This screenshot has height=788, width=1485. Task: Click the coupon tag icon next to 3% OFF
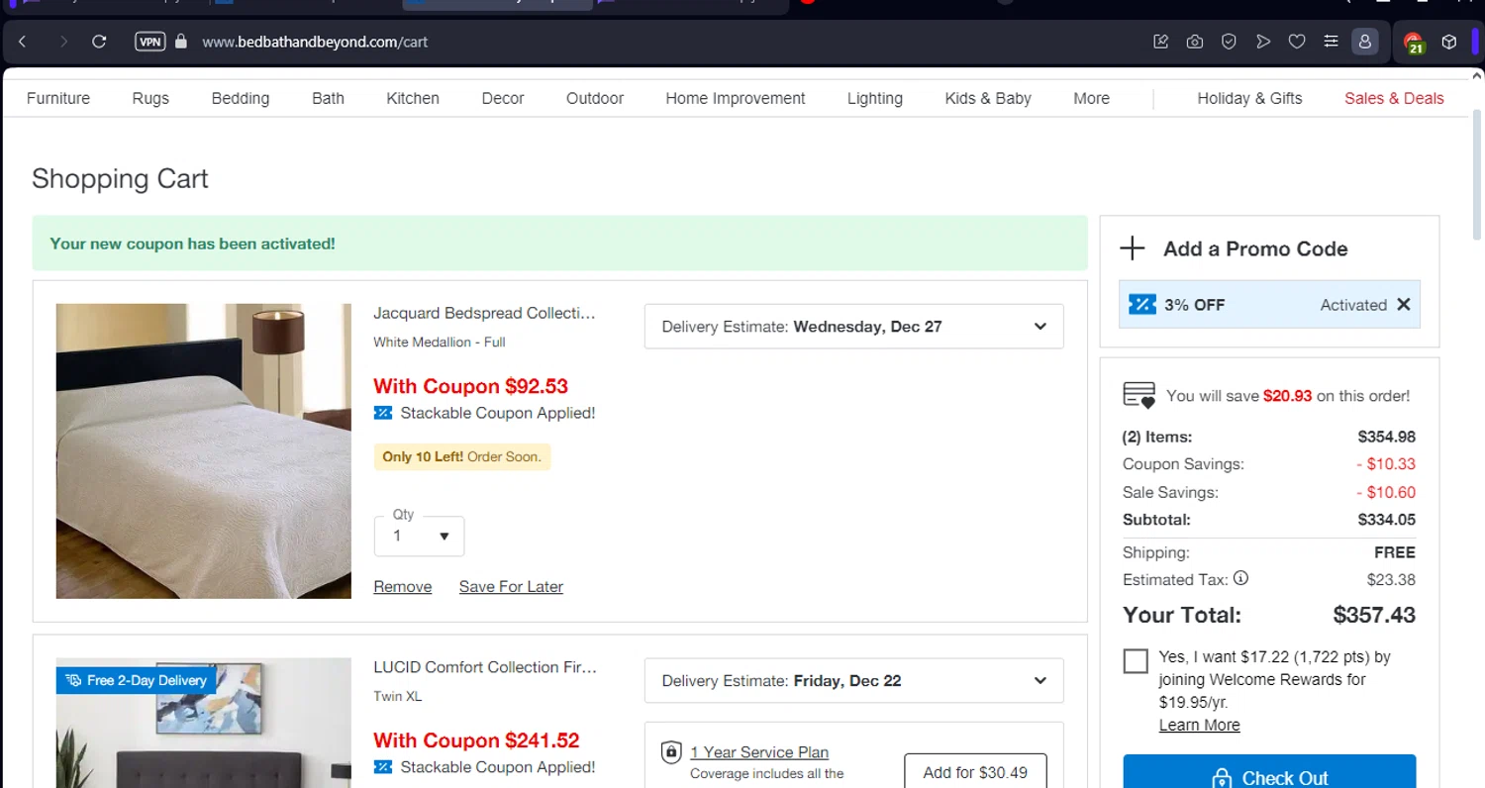click(x=1142, y=305)
